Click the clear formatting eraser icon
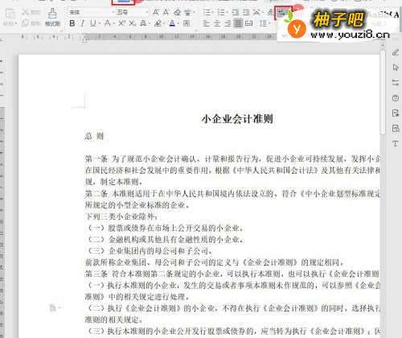 (x=177, y=12)
